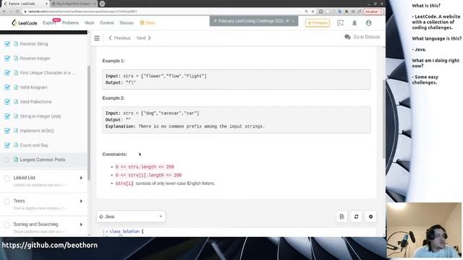Open the editor settings gear icon

click(370, 217)
